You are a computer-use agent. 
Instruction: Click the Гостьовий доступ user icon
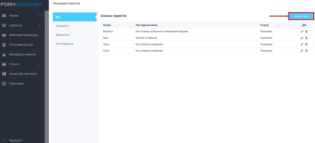coord(4,45)
